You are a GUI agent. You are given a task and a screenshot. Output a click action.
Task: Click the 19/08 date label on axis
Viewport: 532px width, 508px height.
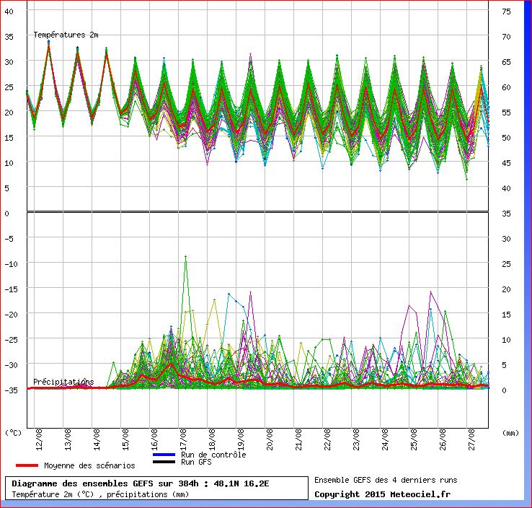241,439
